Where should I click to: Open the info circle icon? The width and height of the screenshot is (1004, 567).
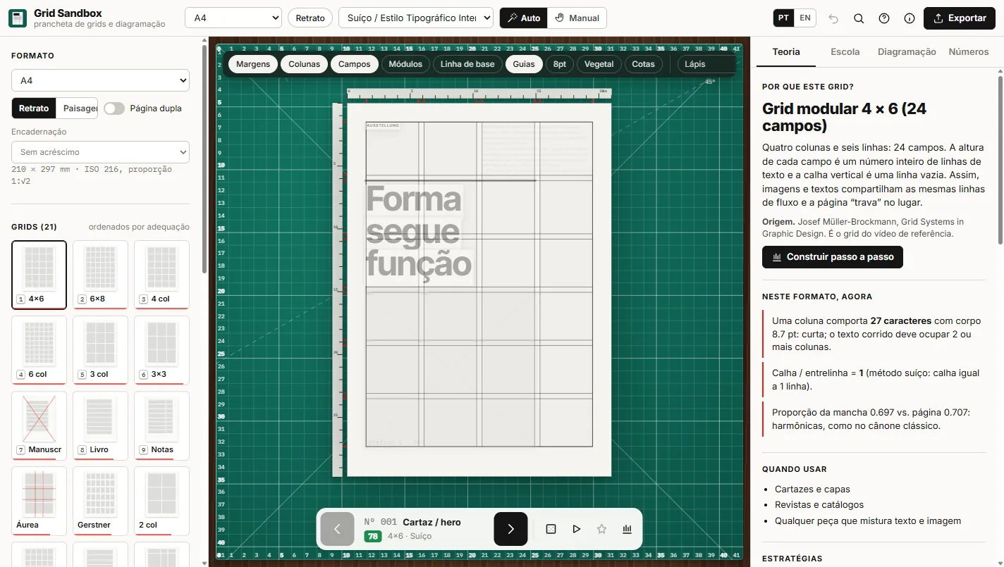click(x=910, y=18)
